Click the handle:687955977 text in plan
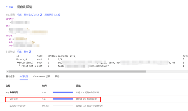Image resolution: width=188 pixels, height=111 pixels. coord(99,66)
